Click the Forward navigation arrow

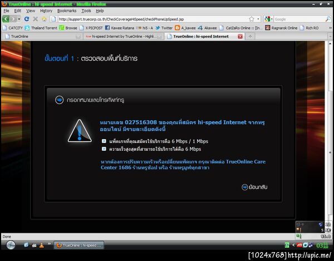coord(13,19)
